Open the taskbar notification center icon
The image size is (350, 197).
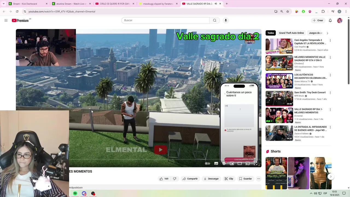[x=344, y=193]
